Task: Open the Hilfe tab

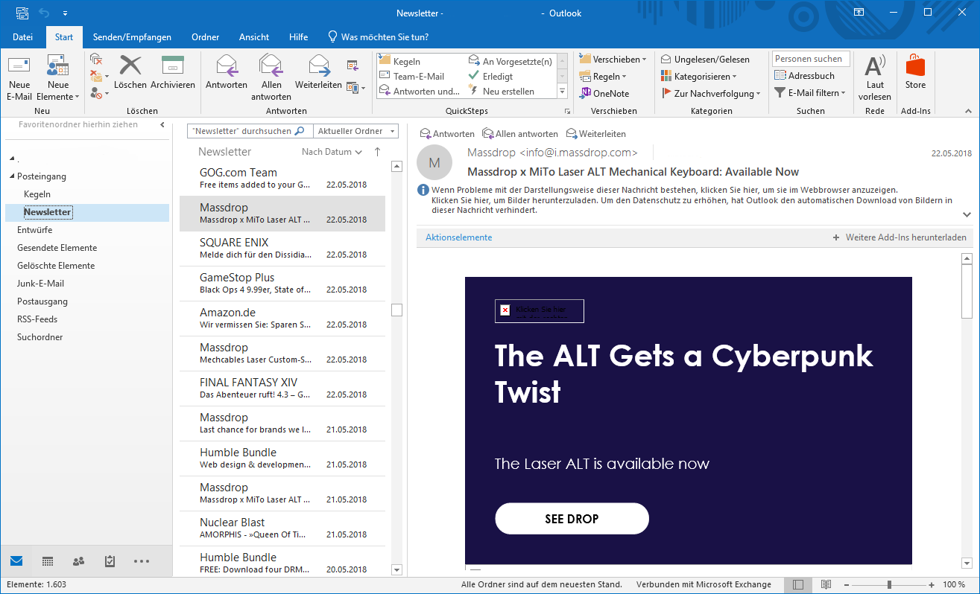Action: coord(298,37)
